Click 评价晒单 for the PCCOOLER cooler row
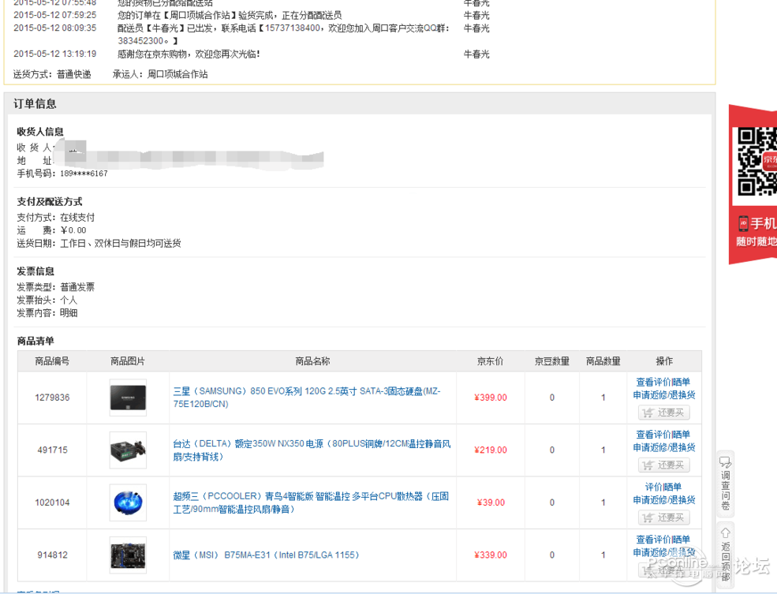Image resolution: width=777 pixels, height=594 pixels. point(663,487)
